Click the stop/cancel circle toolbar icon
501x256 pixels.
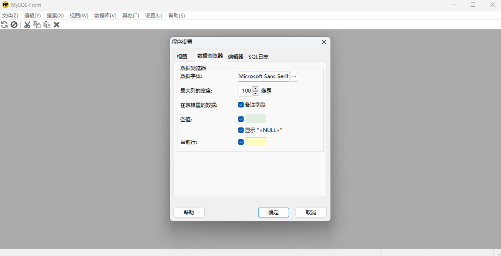coord(14,25)
